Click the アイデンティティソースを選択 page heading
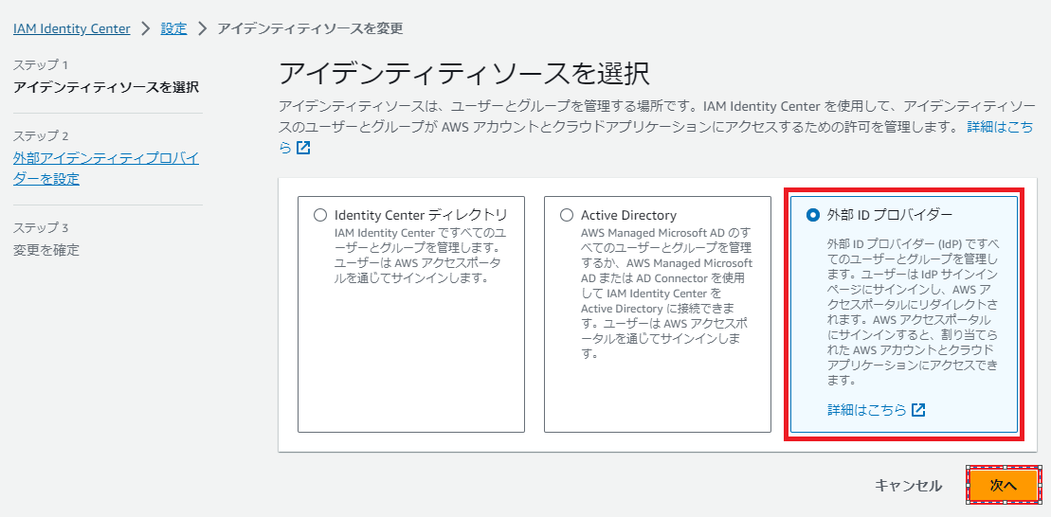Screen dimensions: 1051x517 [x=463, y=74]
